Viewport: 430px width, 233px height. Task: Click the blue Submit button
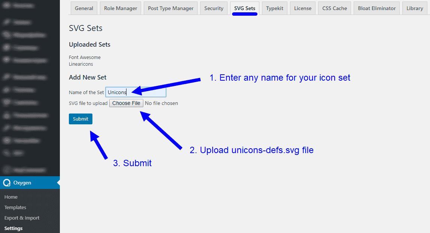tap(80, 119)
